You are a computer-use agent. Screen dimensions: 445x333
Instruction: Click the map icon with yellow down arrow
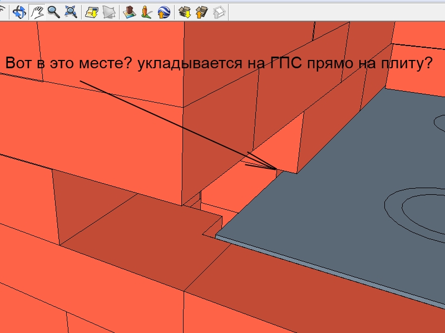tap(92, 12)
